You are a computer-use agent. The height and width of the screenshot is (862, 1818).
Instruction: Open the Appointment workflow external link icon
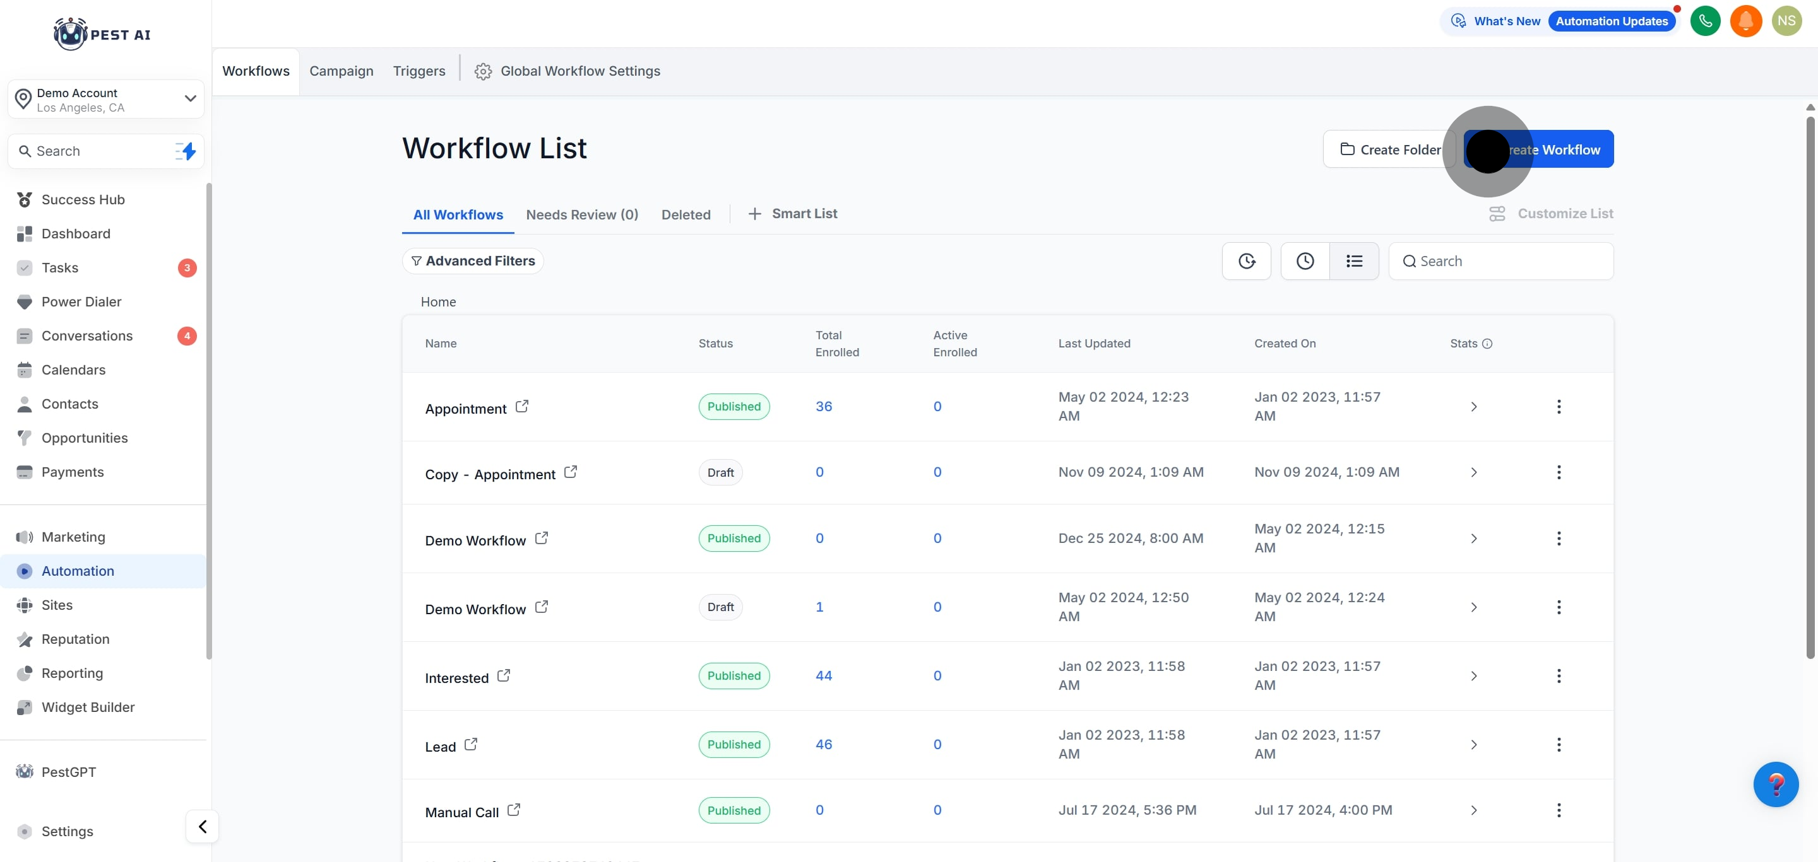(x=521, y=407)
